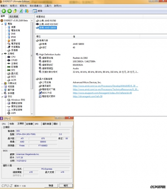Image resolution: width=167 pixels, height=189 pixels.
Task: Click the 驗證 button in CPU-Z
Action: pos(51,186)
